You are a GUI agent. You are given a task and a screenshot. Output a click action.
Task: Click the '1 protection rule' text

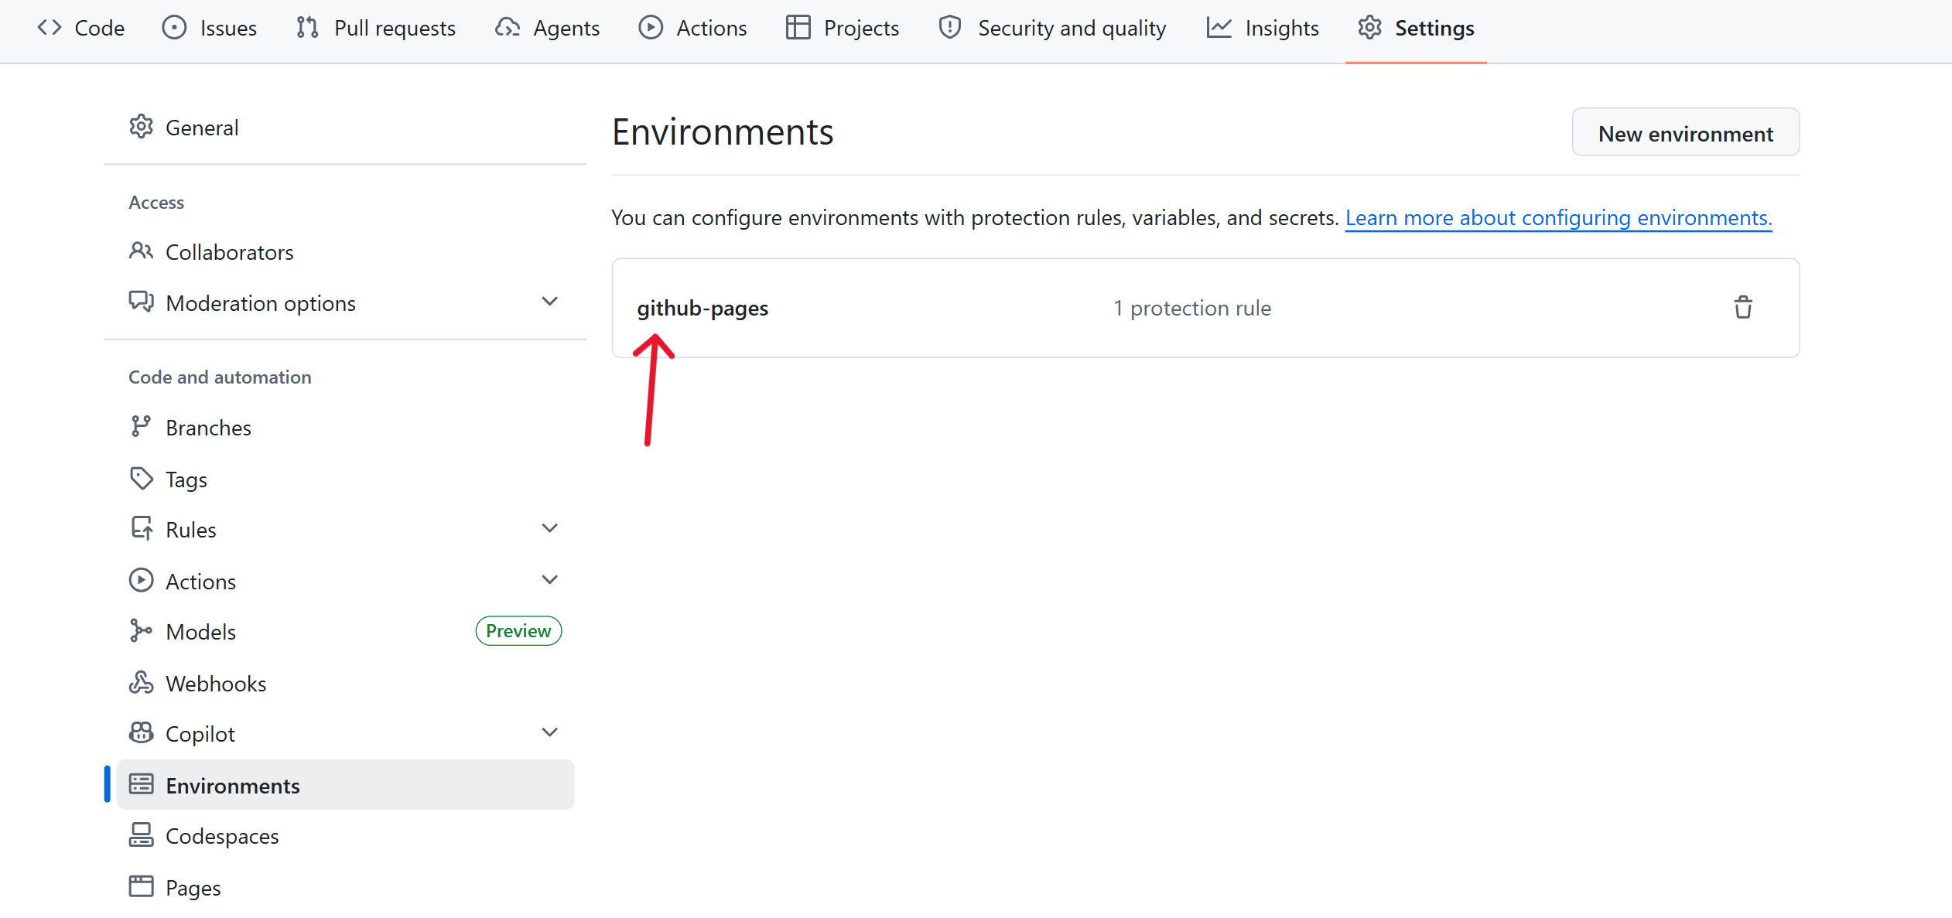[x=1191, y=308]
